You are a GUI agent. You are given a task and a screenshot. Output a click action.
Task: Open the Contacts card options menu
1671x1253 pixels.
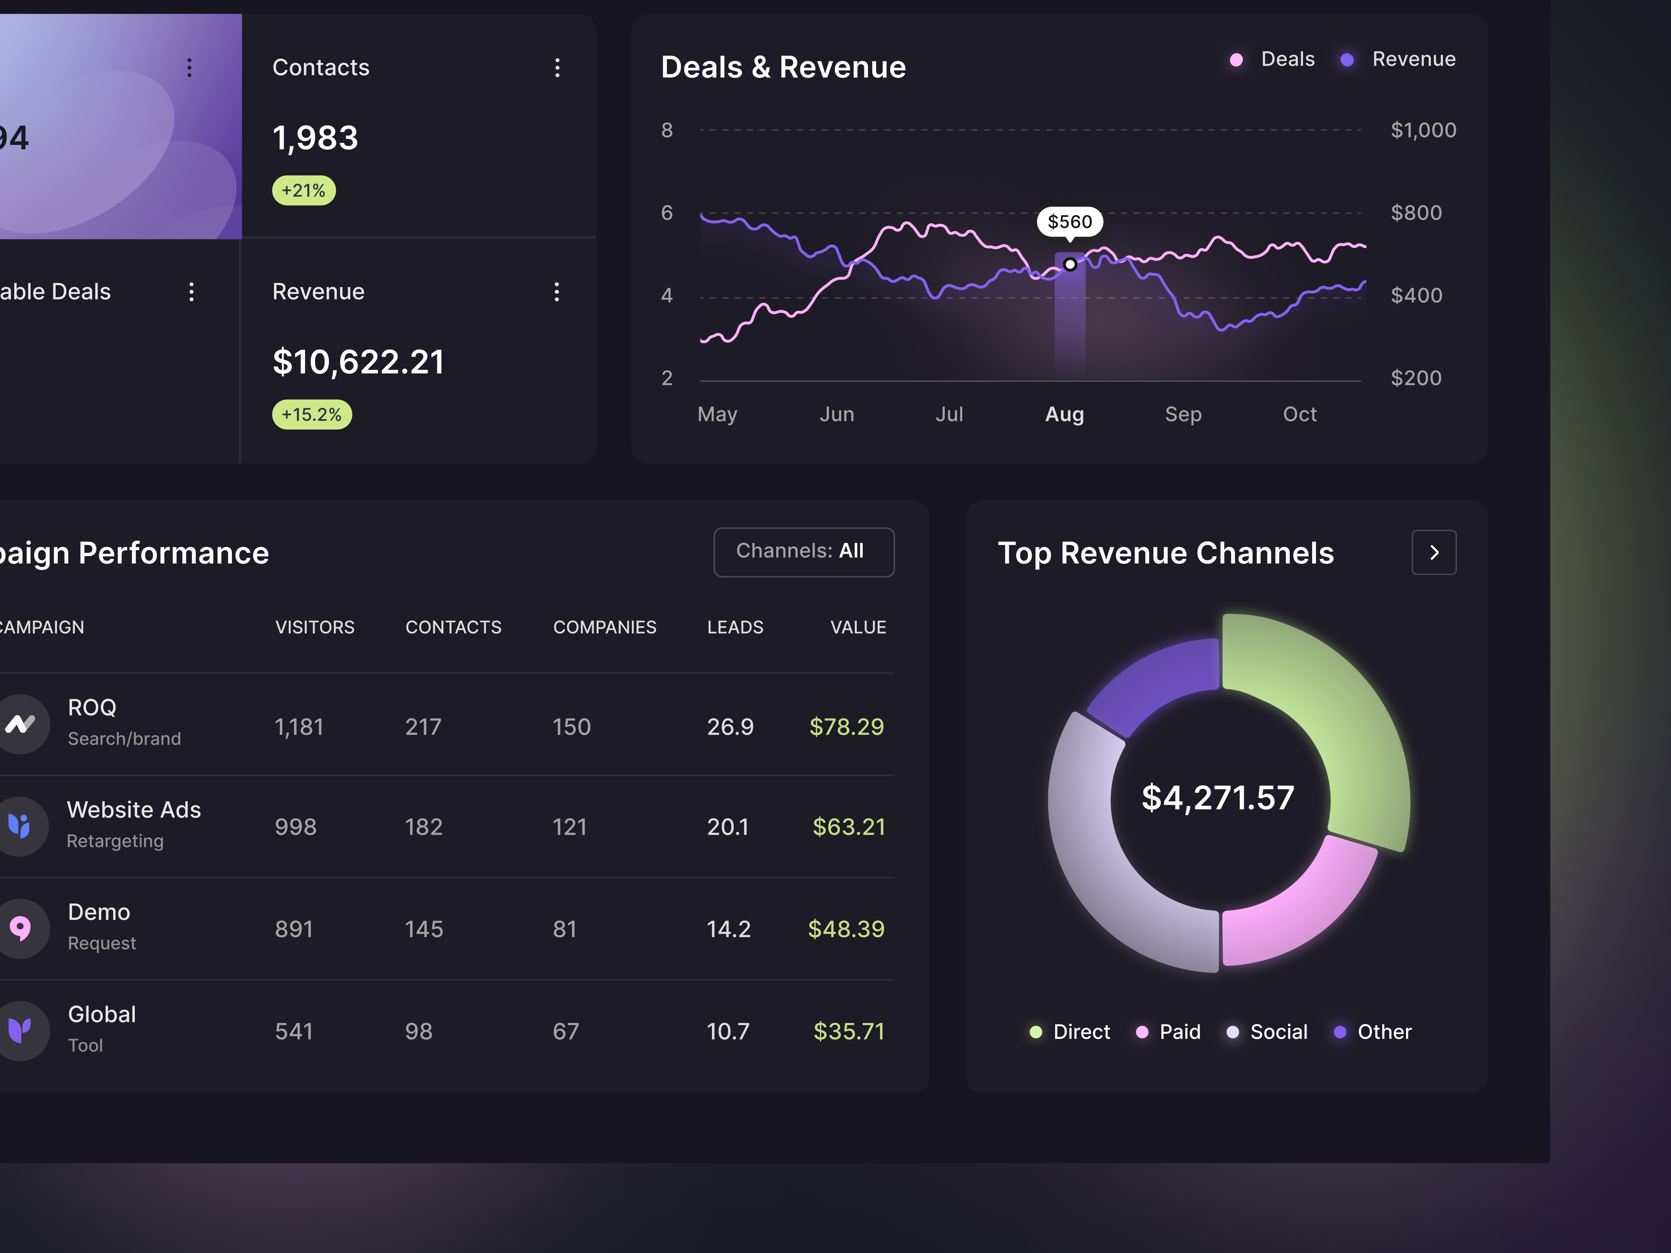pyautogui.click(x=557, y=68)
